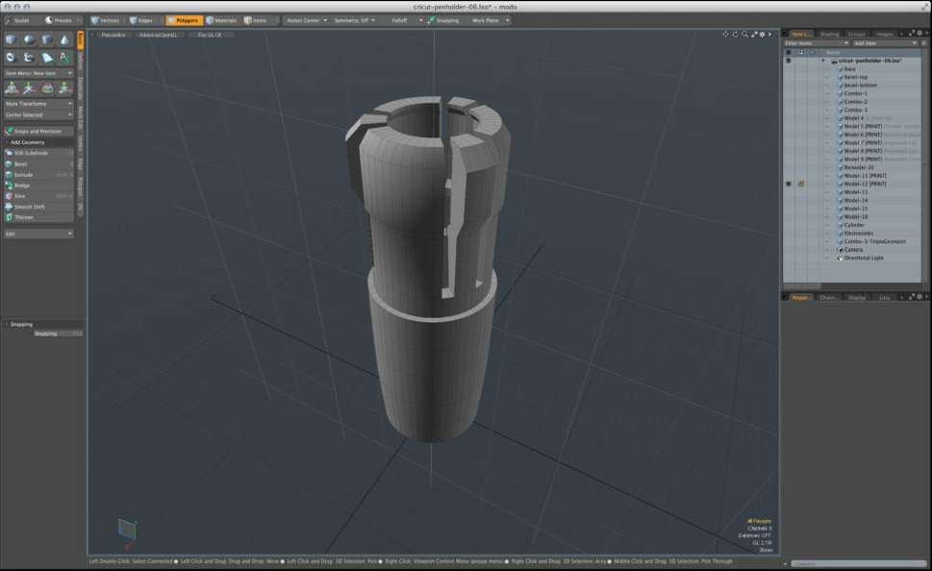Add a cone primitive
The width and height of the screenshot is (932, 571).
coord(64,39)
